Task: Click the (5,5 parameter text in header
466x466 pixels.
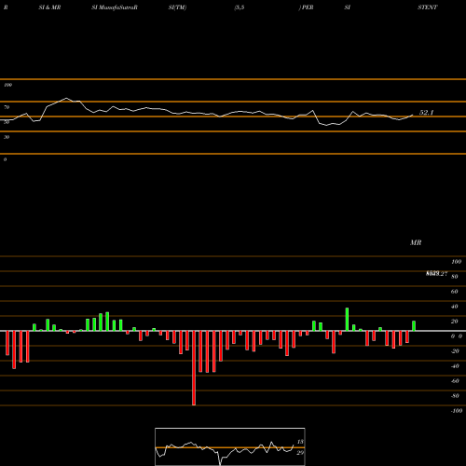Action: click(x=240, y=7)
